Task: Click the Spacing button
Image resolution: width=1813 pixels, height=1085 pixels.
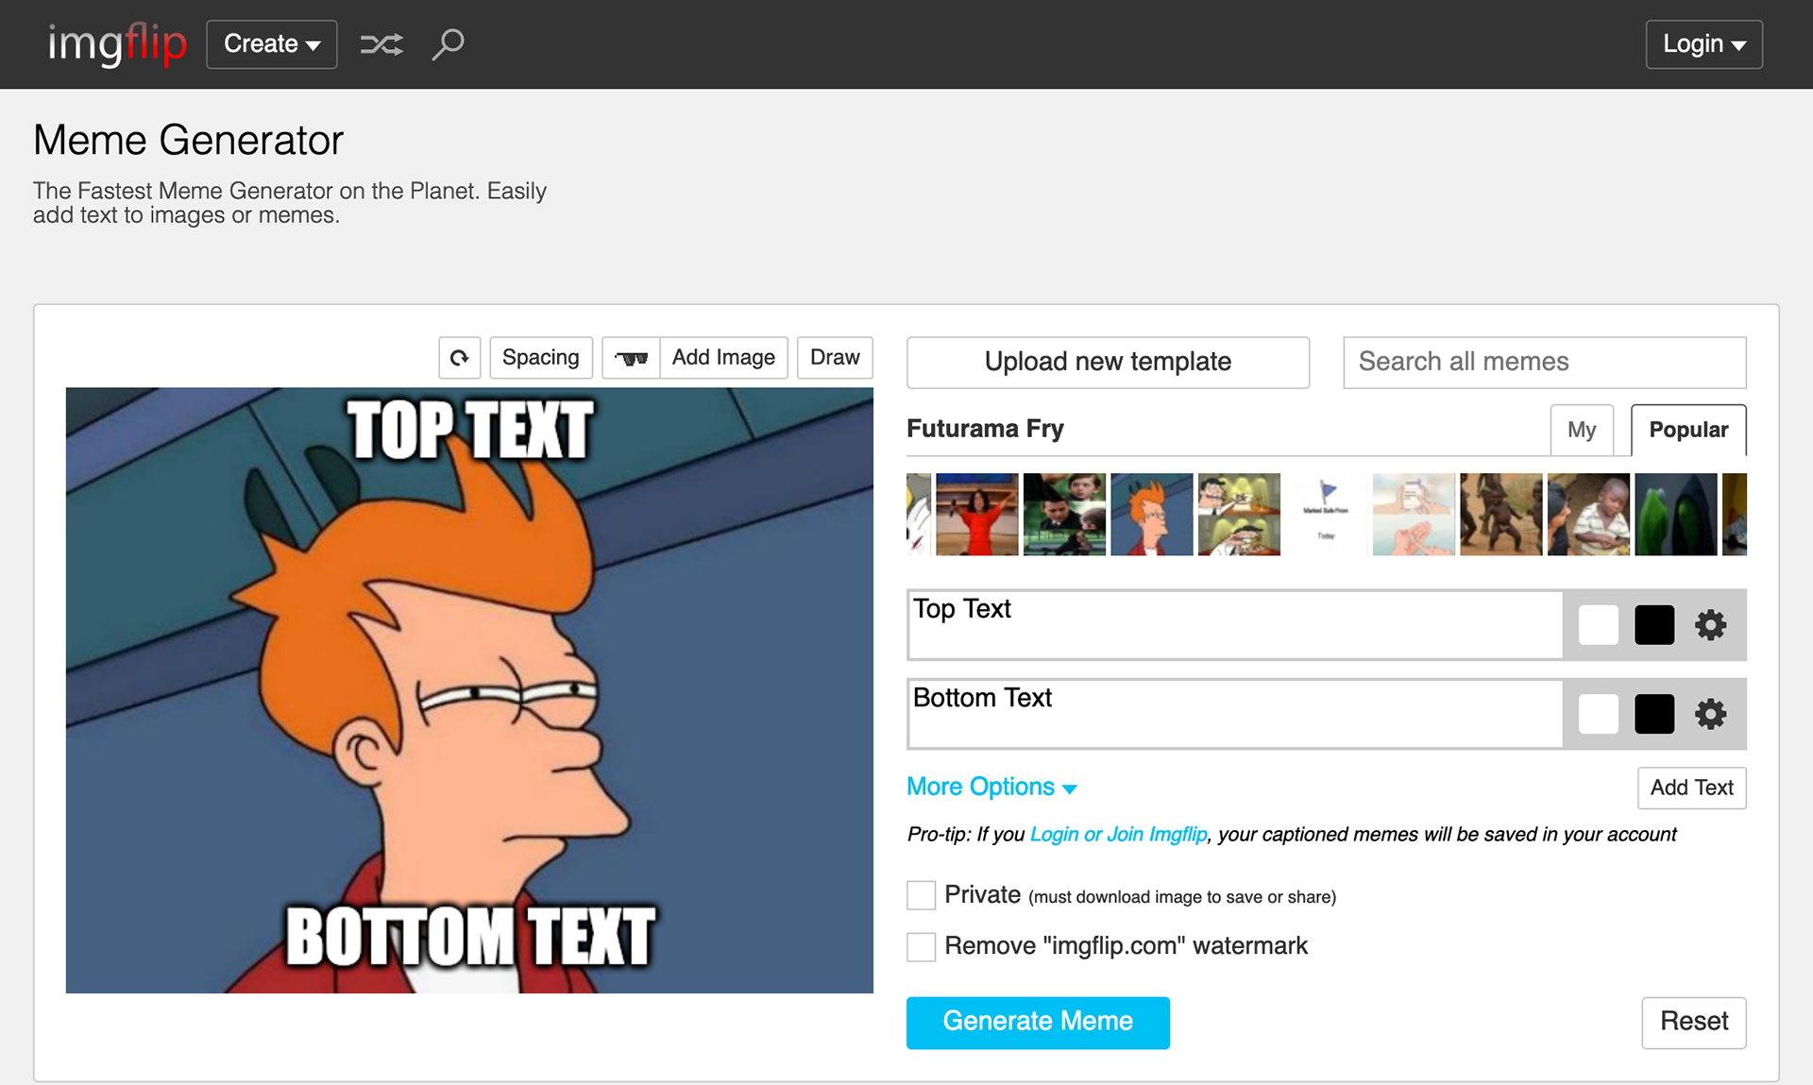Action: pos(541,358)
